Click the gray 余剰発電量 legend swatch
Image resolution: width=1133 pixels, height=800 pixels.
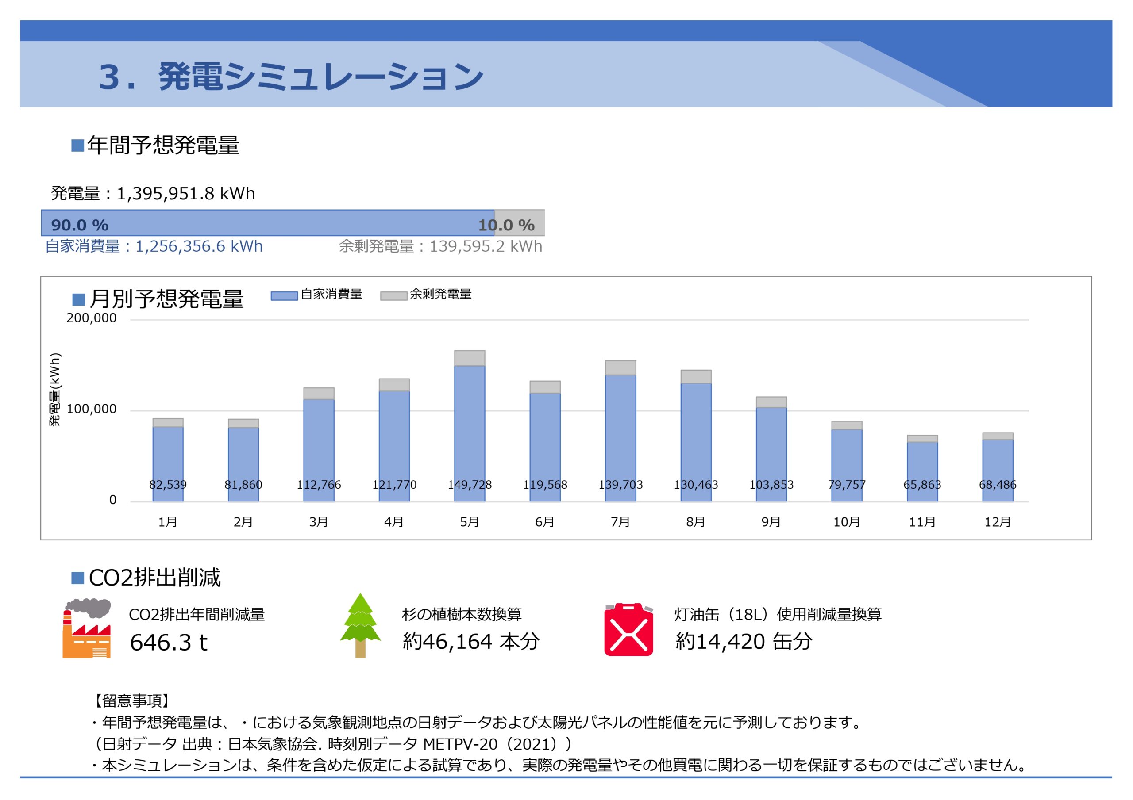click(x=393, y=295)
